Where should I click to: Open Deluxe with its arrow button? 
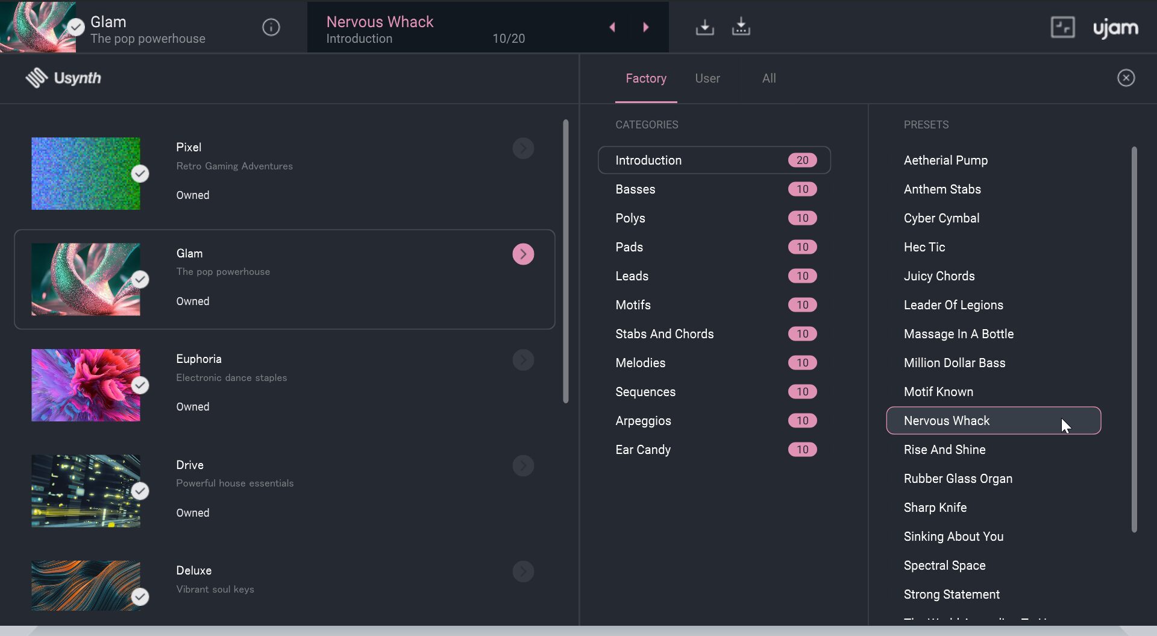coord(523,571)
